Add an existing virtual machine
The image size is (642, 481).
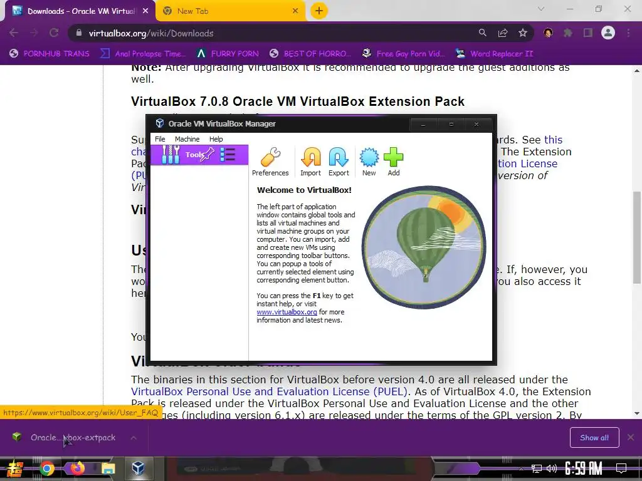[x=394, y=162]
